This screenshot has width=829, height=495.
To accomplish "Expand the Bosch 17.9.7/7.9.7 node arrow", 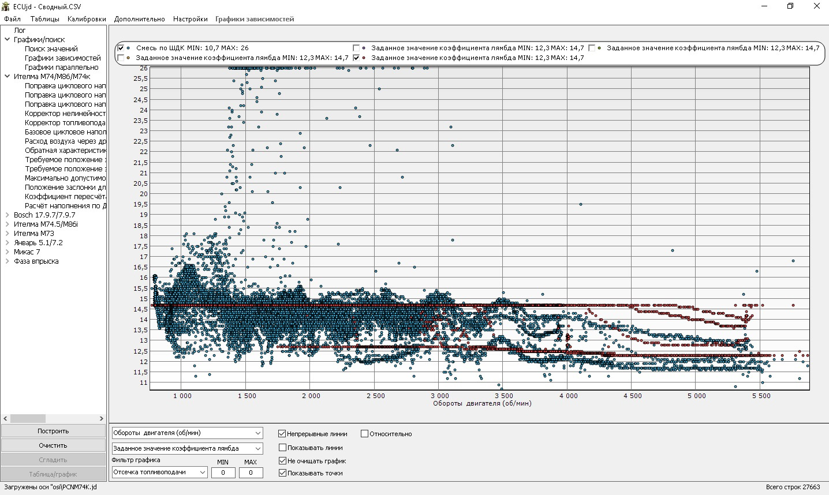I will 8,215.
